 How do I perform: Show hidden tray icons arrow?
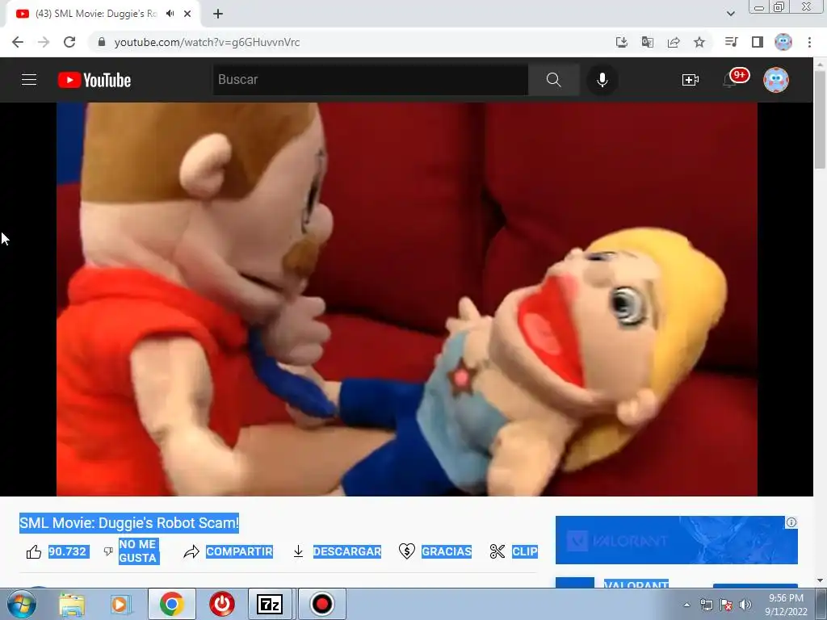click(x=686, y=605)
